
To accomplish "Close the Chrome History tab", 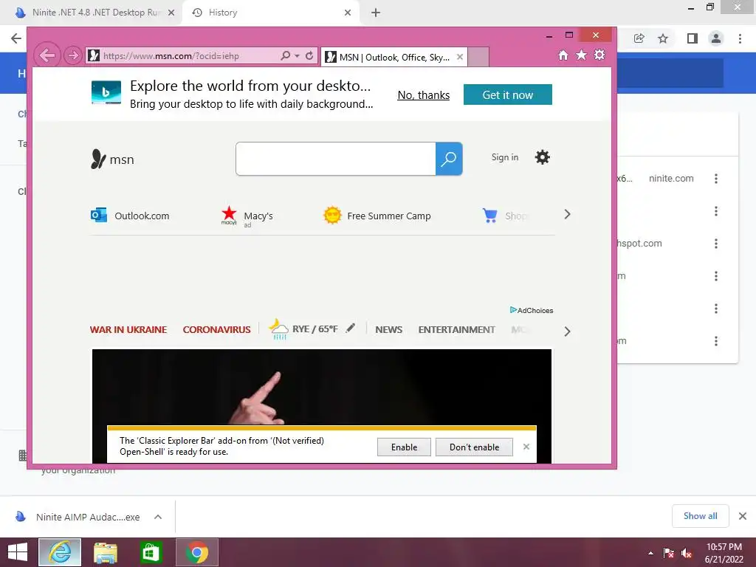I will [x=348, y=13].
